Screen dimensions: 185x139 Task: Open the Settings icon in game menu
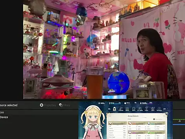coord(159,109)
